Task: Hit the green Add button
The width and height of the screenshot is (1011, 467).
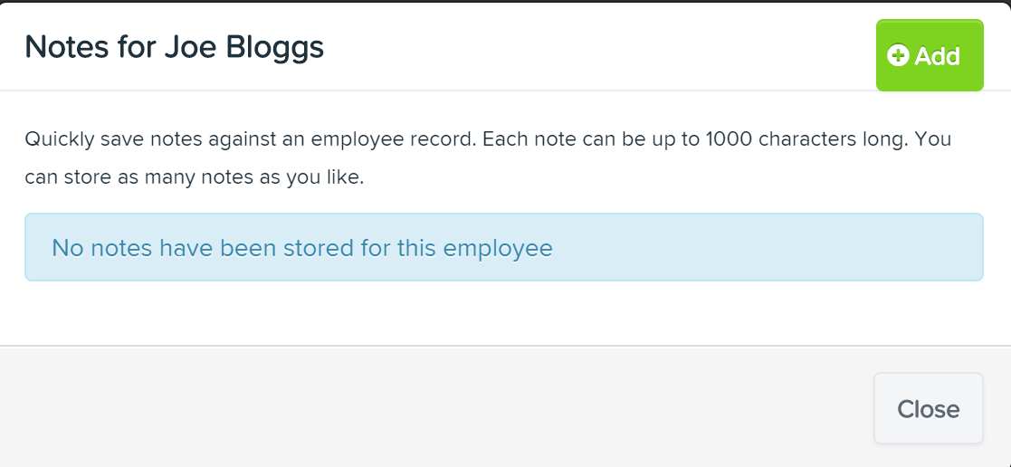Action: (x=930, y=55)
